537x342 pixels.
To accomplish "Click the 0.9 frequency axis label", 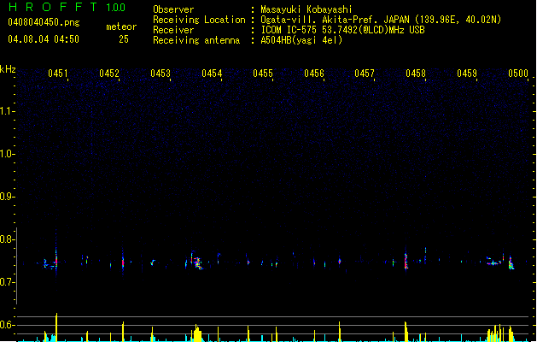I will click(x=8, y=197).
